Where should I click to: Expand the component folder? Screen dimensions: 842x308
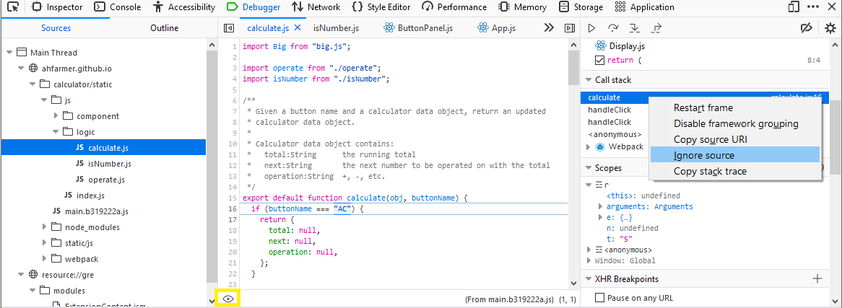(x=56, y=116)
